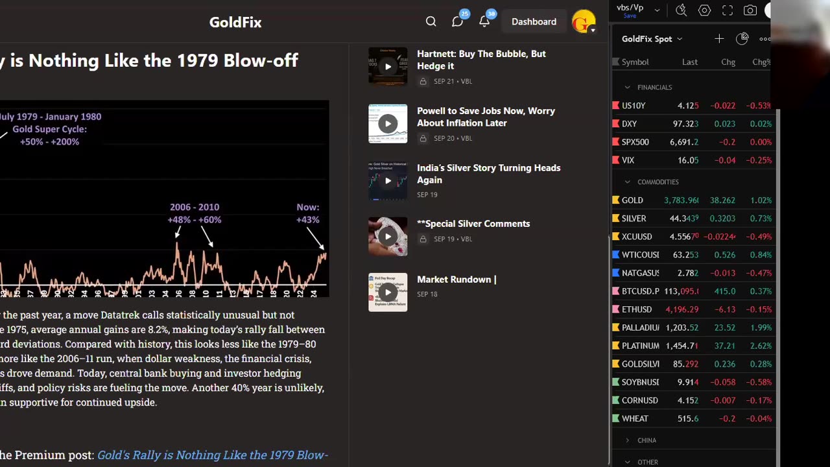Select the WTICOUSD watchlist row

pyautogui.click(x=693, y=255)
